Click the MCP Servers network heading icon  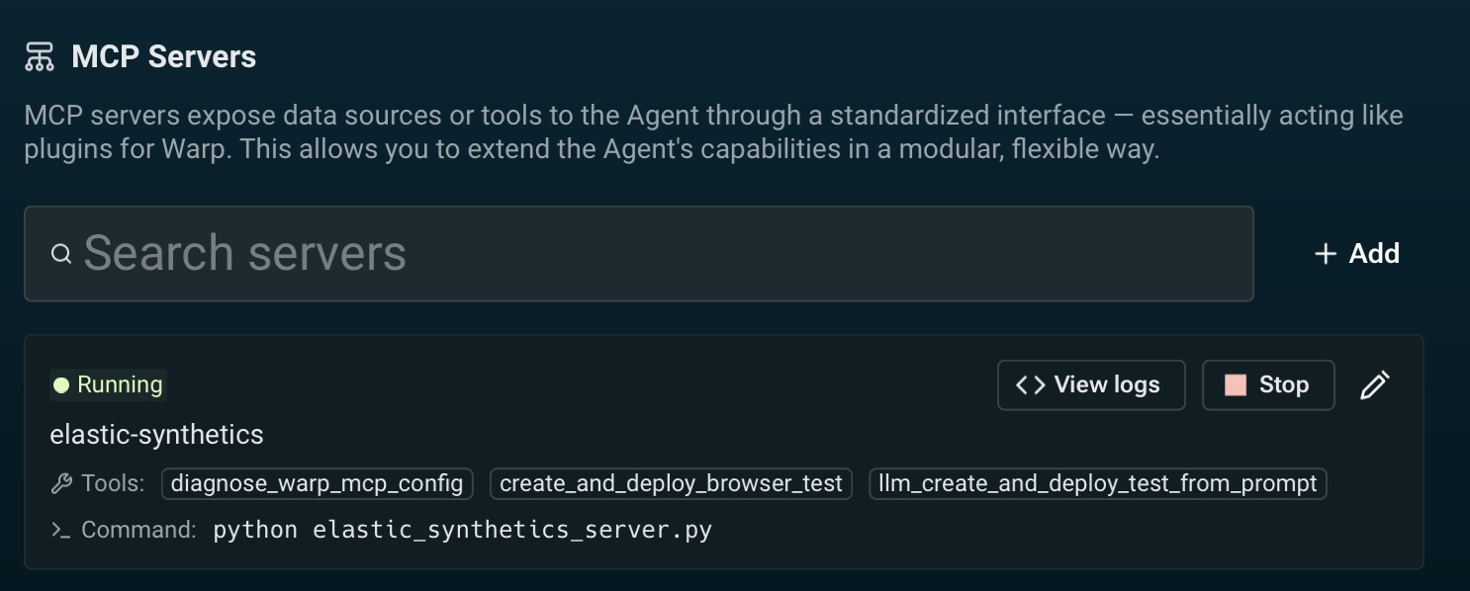[40, 57]
